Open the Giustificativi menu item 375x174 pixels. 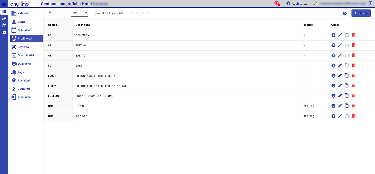tap(25, 55)
